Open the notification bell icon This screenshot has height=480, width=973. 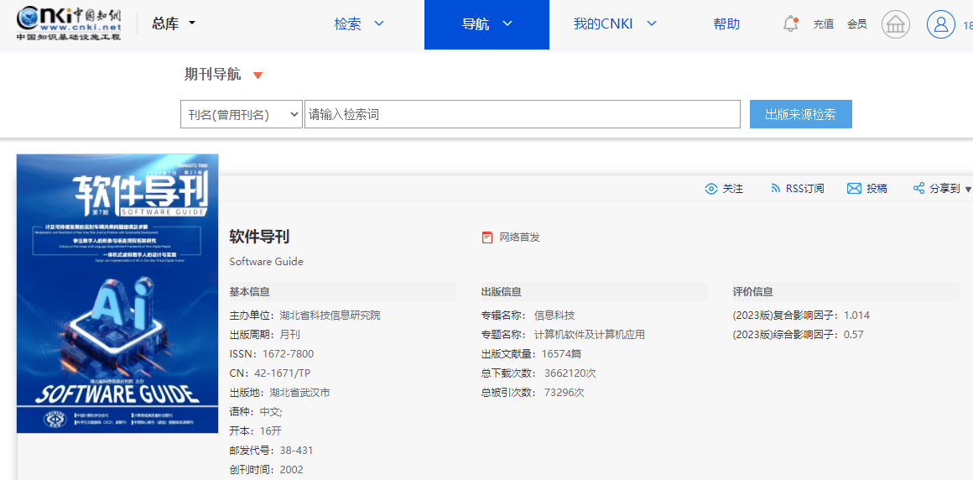pos(790,24)
